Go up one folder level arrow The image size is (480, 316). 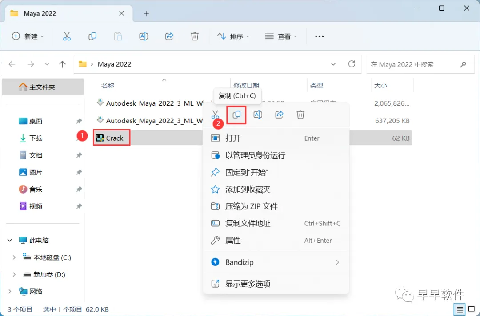[x=63, y=64]
